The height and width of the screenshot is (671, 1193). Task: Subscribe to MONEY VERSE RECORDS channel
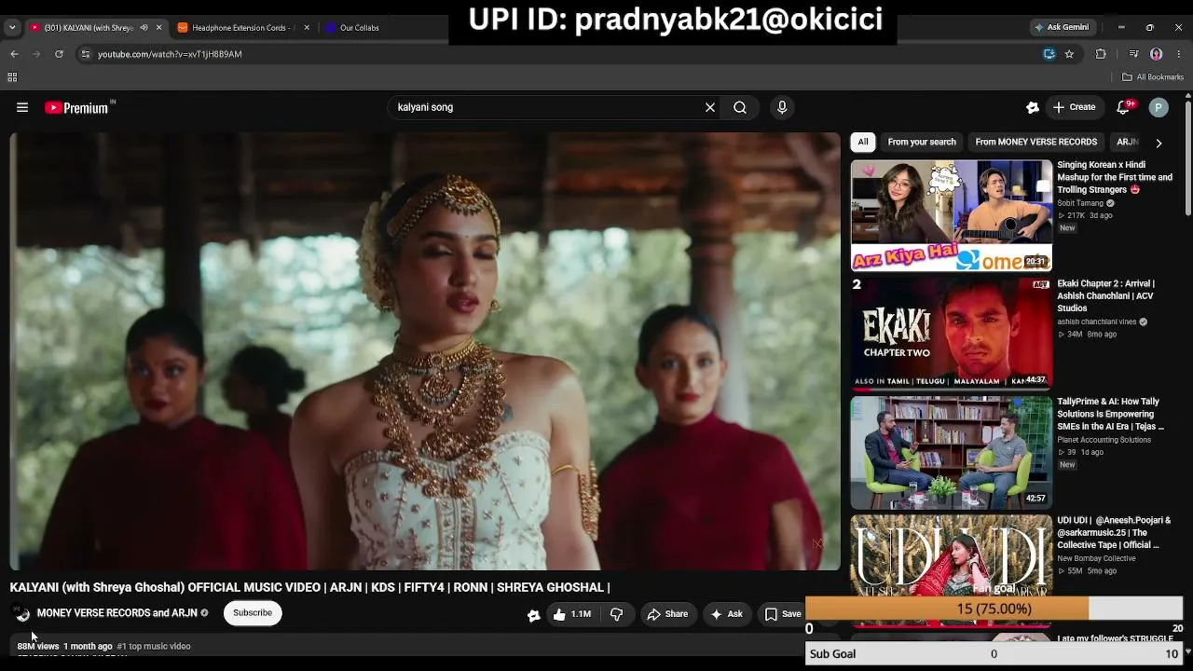(x=253, y=613)
